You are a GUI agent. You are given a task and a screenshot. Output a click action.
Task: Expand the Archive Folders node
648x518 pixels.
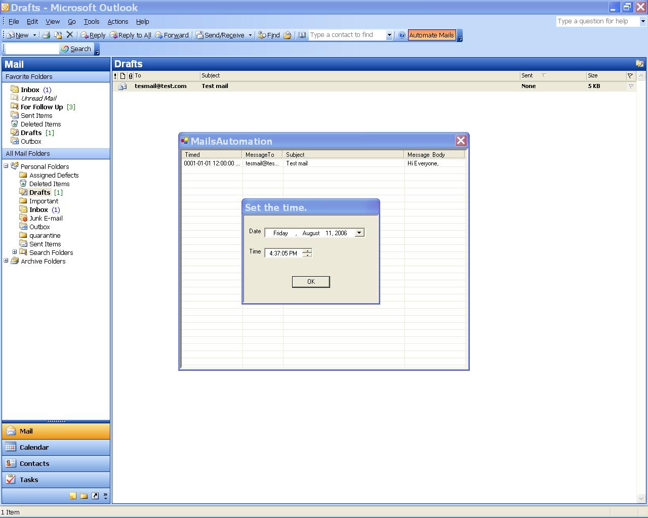(x=6, y=261)
